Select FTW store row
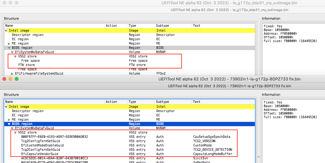Image resolution: width=325 pixels, height=163 pixels. (x=130, y=65)
